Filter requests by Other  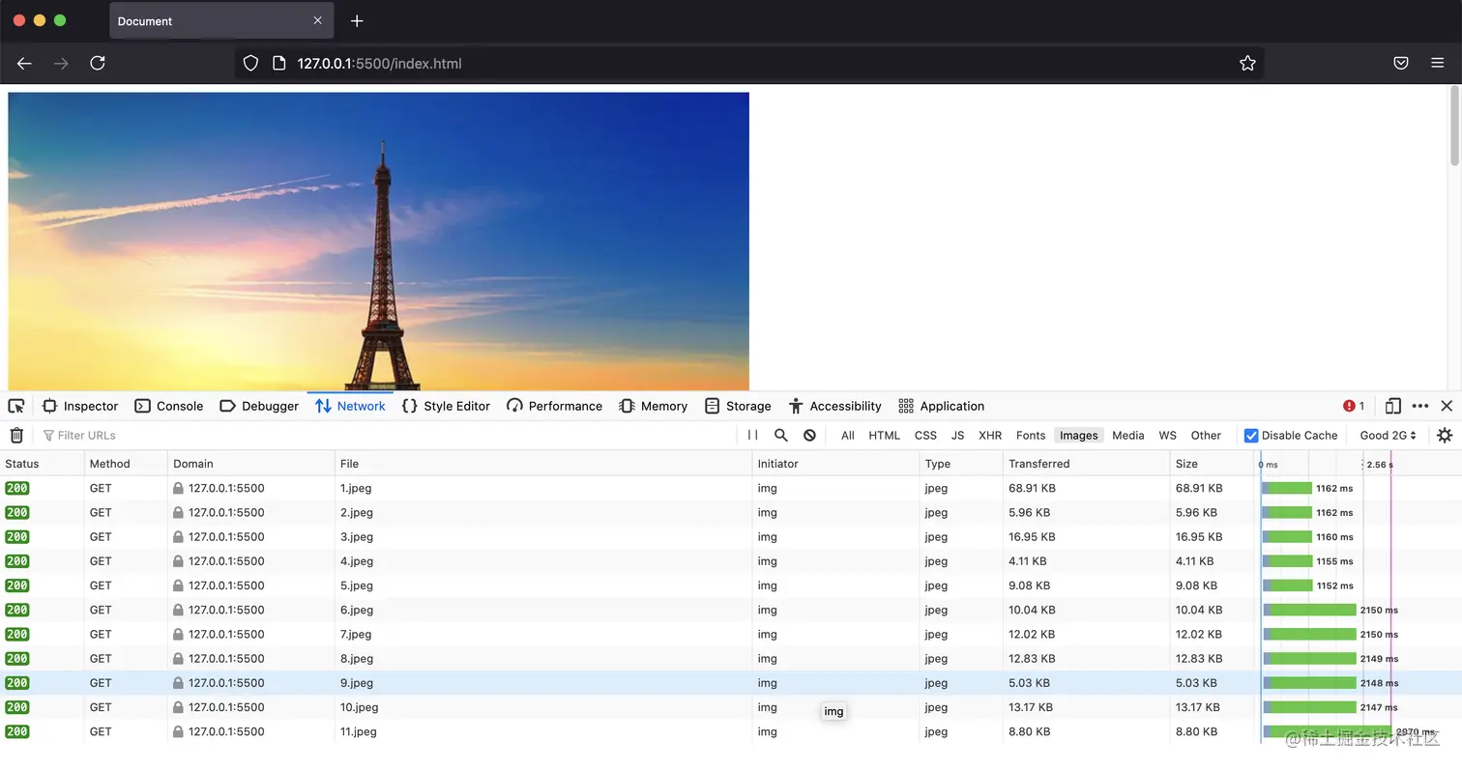[1206, 435]
